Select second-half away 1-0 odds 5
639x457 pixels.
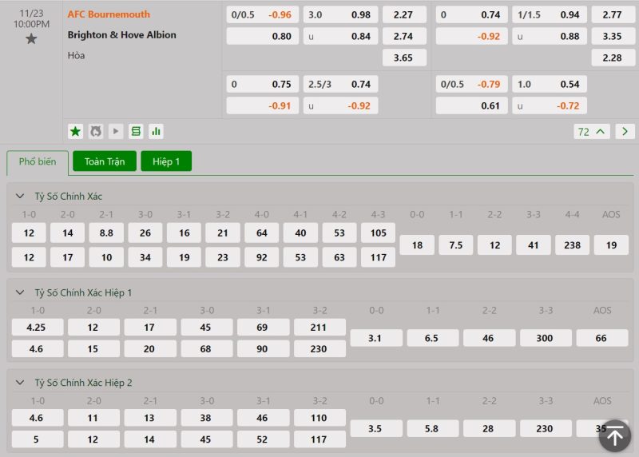tap(38, 439)
